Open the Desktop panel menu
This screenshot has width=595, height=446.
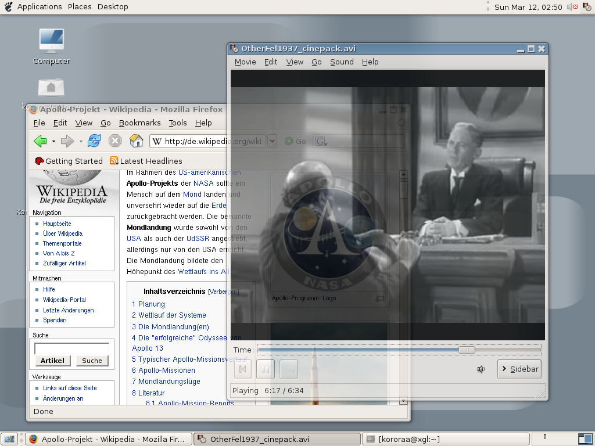tap(113, 6)
